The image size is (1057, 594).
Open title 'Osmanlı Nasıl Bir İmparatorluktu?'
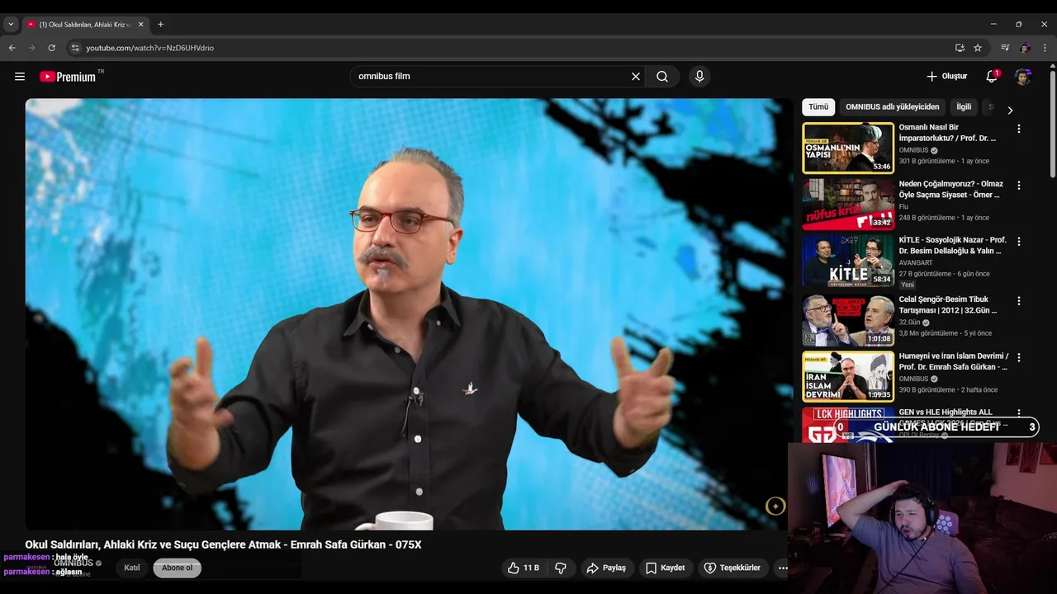tap(948, 133)
